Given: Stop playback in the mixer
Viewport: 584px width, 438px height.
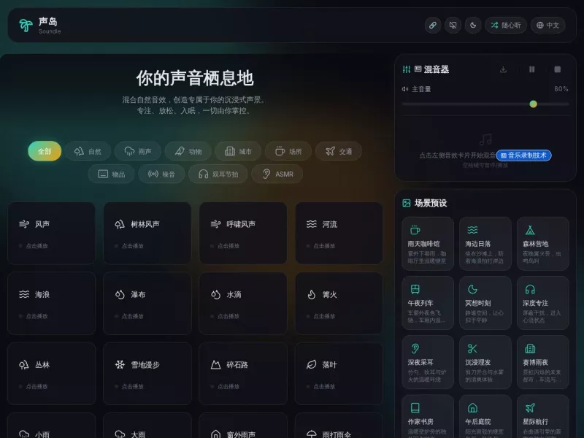Looking at the screenshot, I should (558, 69).
